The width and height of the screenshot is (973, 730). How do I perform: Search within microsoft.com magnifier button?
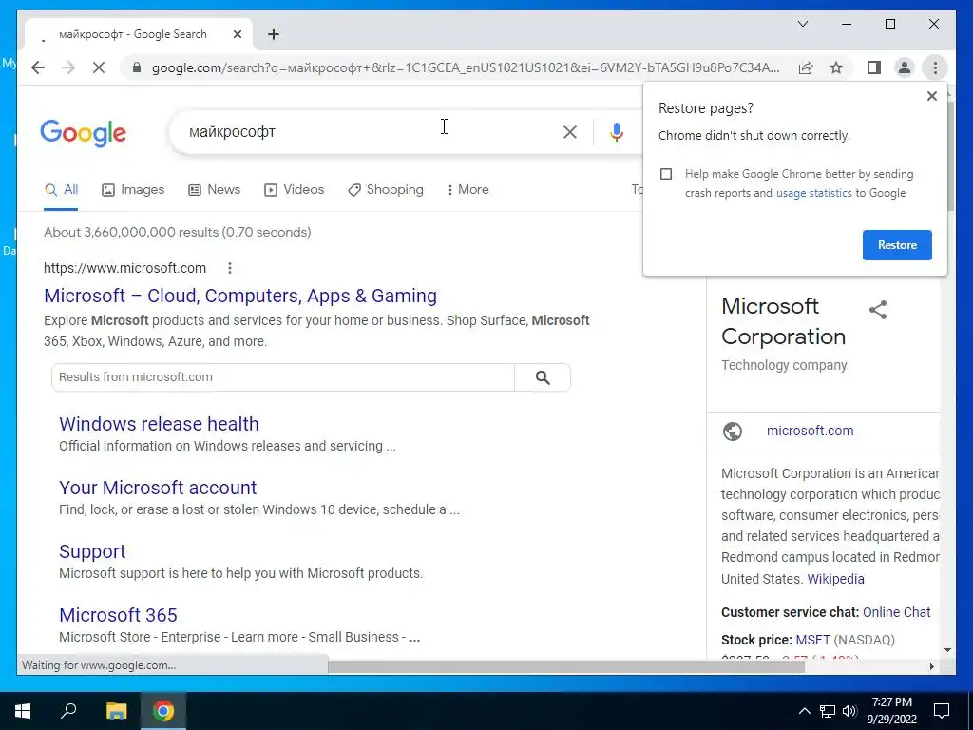coord(543,377)
